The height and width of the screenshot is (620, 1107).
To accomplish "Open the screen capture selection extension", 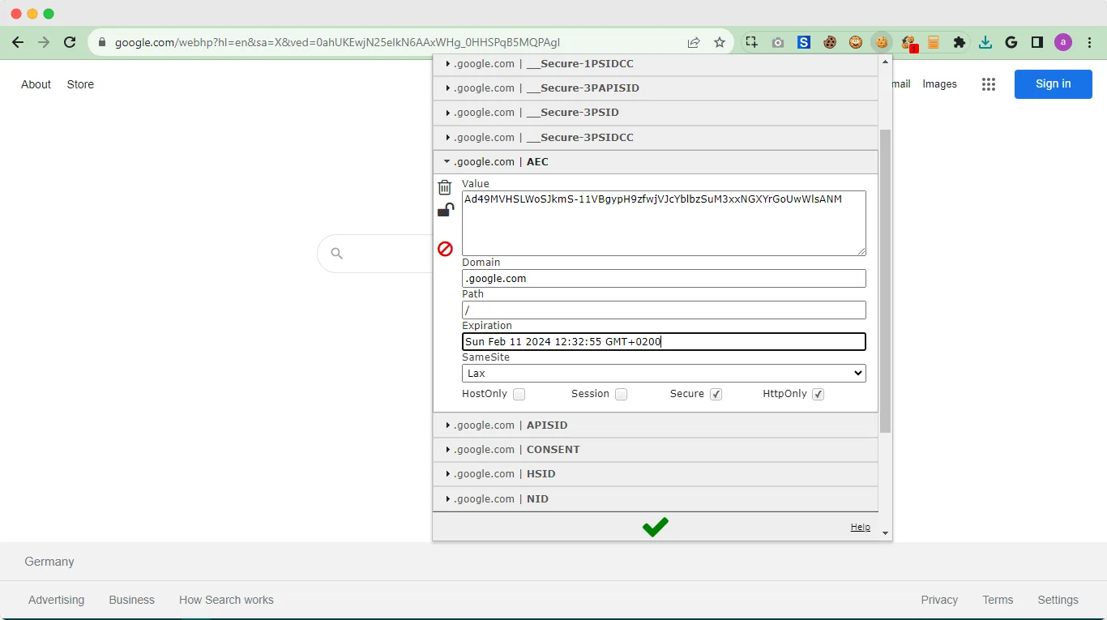I will tap(752, 42).
